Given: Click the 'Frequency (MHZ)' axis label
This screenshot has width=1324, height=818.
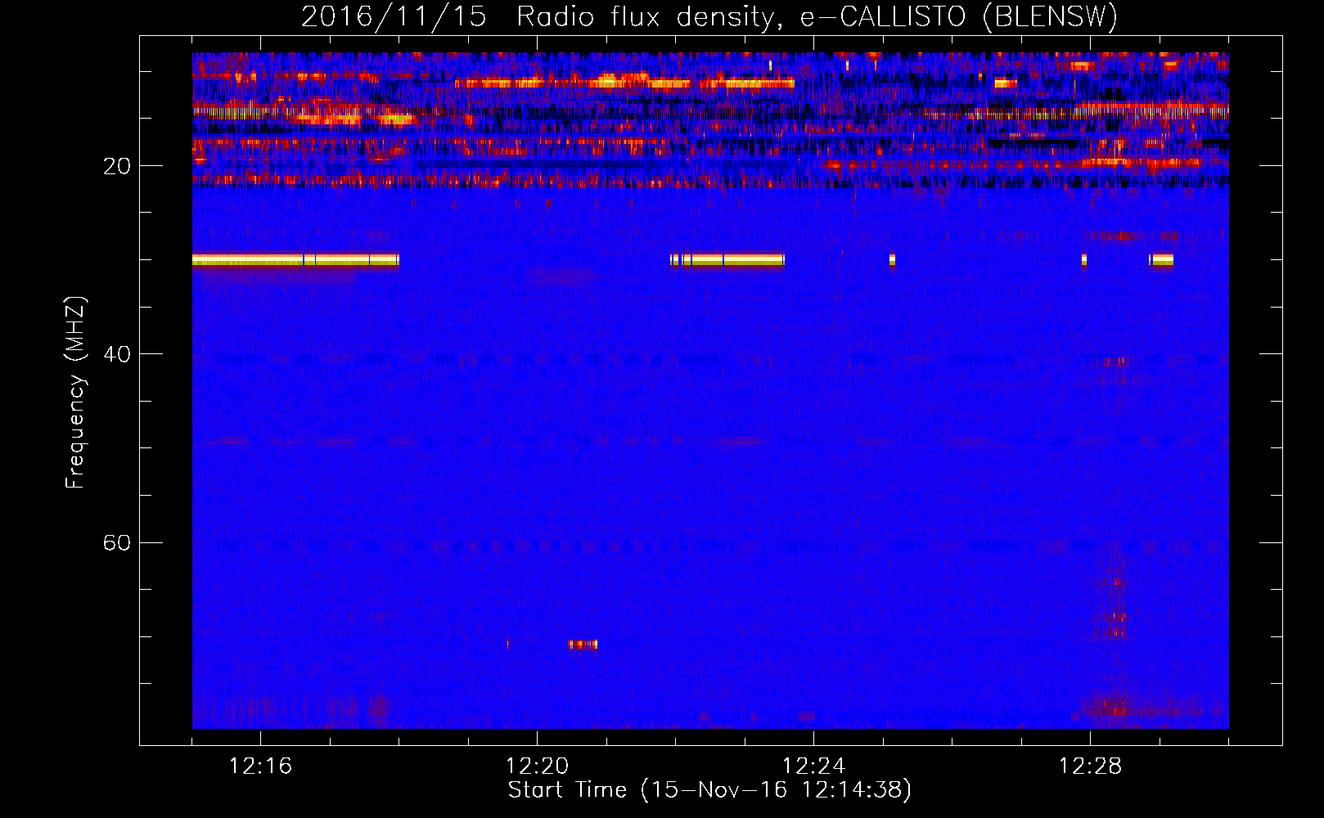Looking at the screenshot, I should coord(75,393).
